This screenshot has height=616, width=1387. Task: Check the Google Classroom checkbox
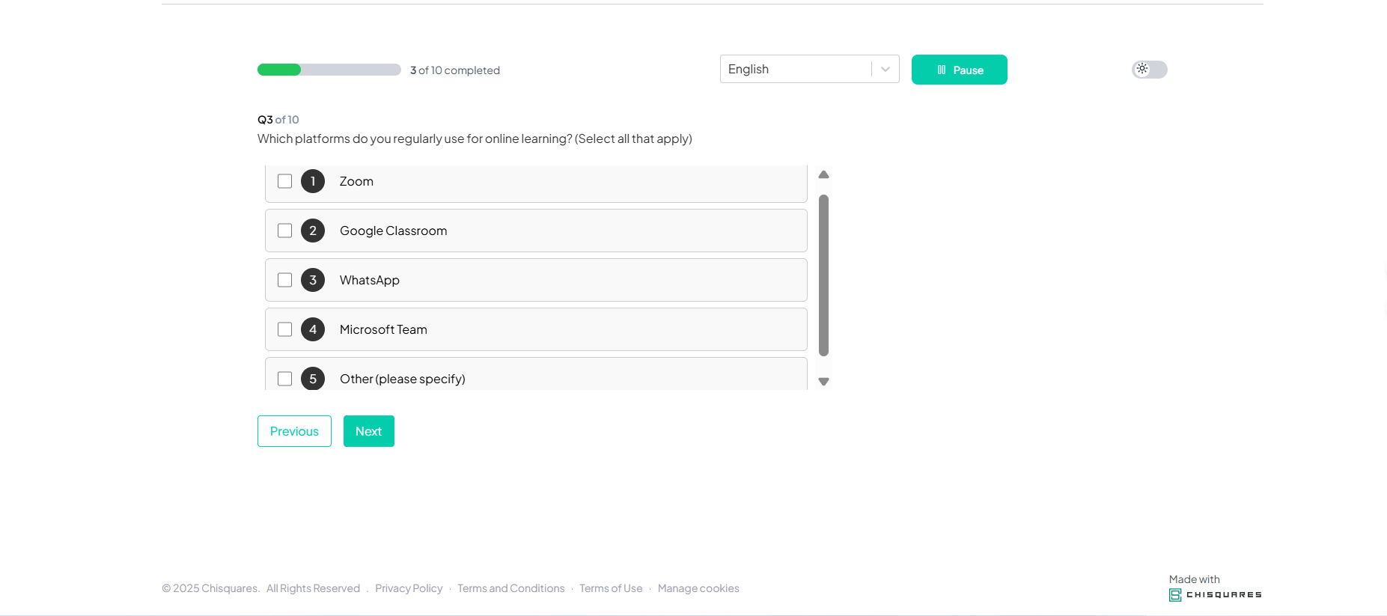coord(284,231)
